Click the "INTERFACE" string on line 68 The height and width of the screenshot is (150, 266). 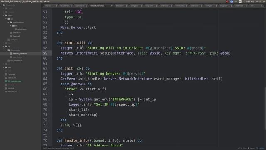pyautogui.click(x=122, y=99)
